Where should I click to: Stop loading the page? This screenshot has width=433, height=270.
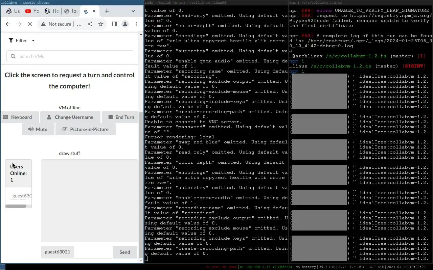30,24
